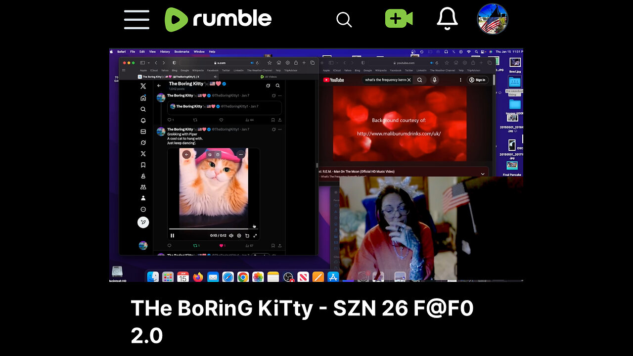Open Notifications bell in the X sidebar
The image size is (633, 356).
pyautogui.click(x=143, y=120)
